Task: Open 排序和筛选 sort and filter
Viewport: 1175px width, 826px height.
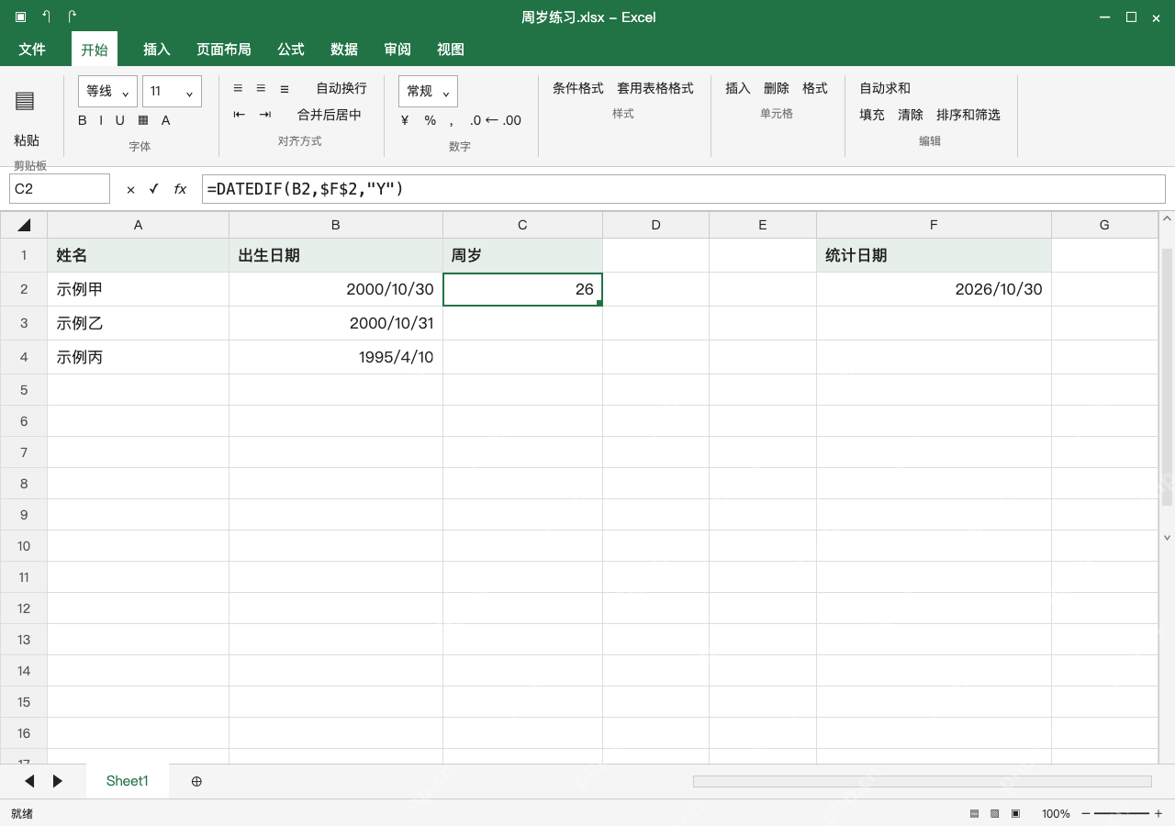Action: click(x=968, y=115)
